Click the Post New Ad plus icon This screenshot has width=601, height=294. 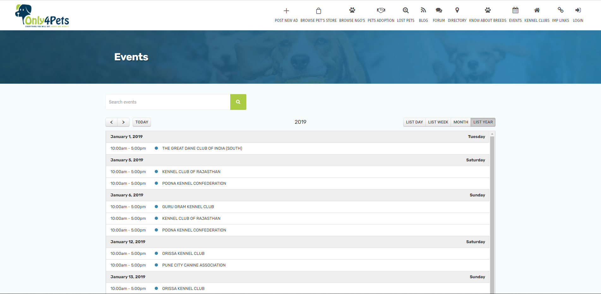(x=286, y=11)
